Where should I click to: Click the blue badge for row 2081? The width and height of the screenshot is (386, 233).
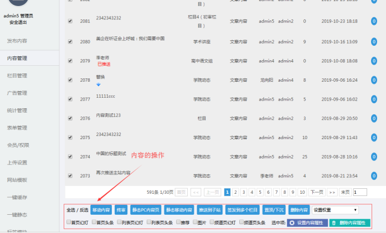coord(374,21)
